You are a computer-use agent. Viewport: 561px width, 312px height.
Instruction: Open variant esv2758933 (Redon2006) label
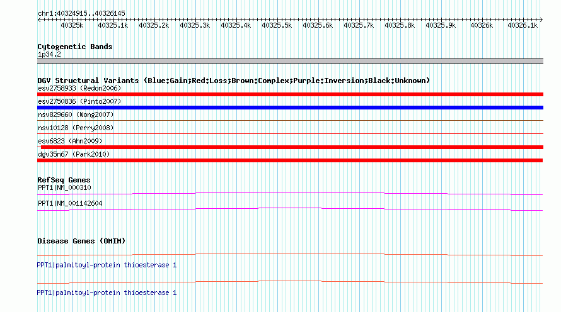coord(79,88)
